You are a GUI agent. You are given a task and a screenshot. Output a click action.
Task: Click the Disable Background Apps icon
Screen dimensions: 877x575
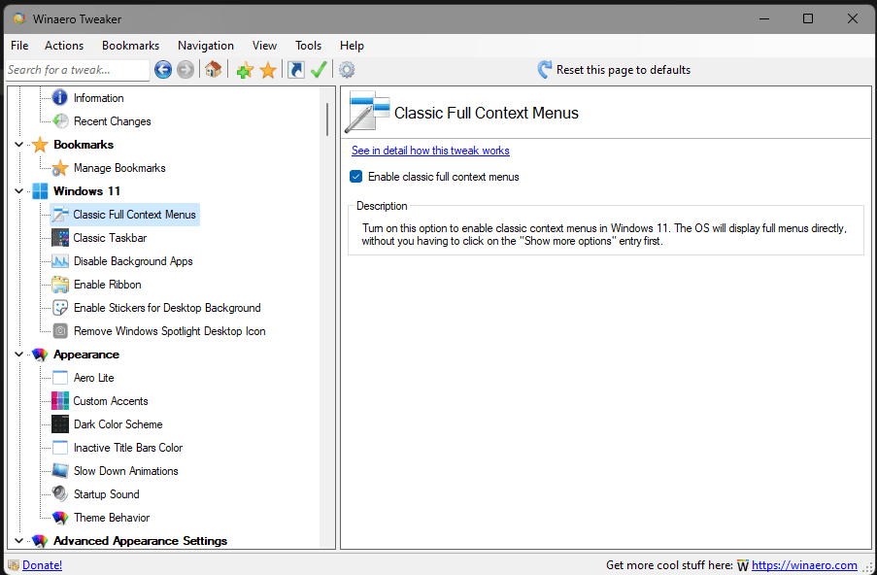(60, 261)
